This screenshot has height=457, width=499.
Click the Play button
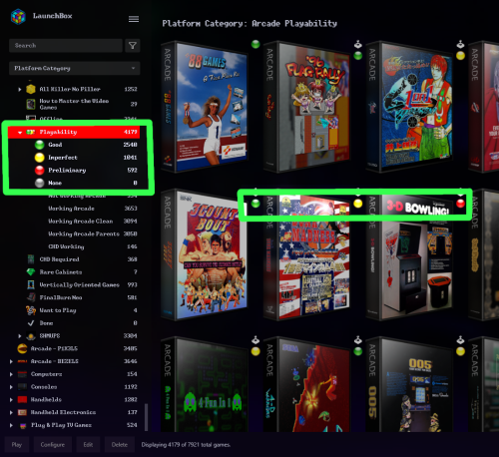pyautogui.click(x=17, y=445)
